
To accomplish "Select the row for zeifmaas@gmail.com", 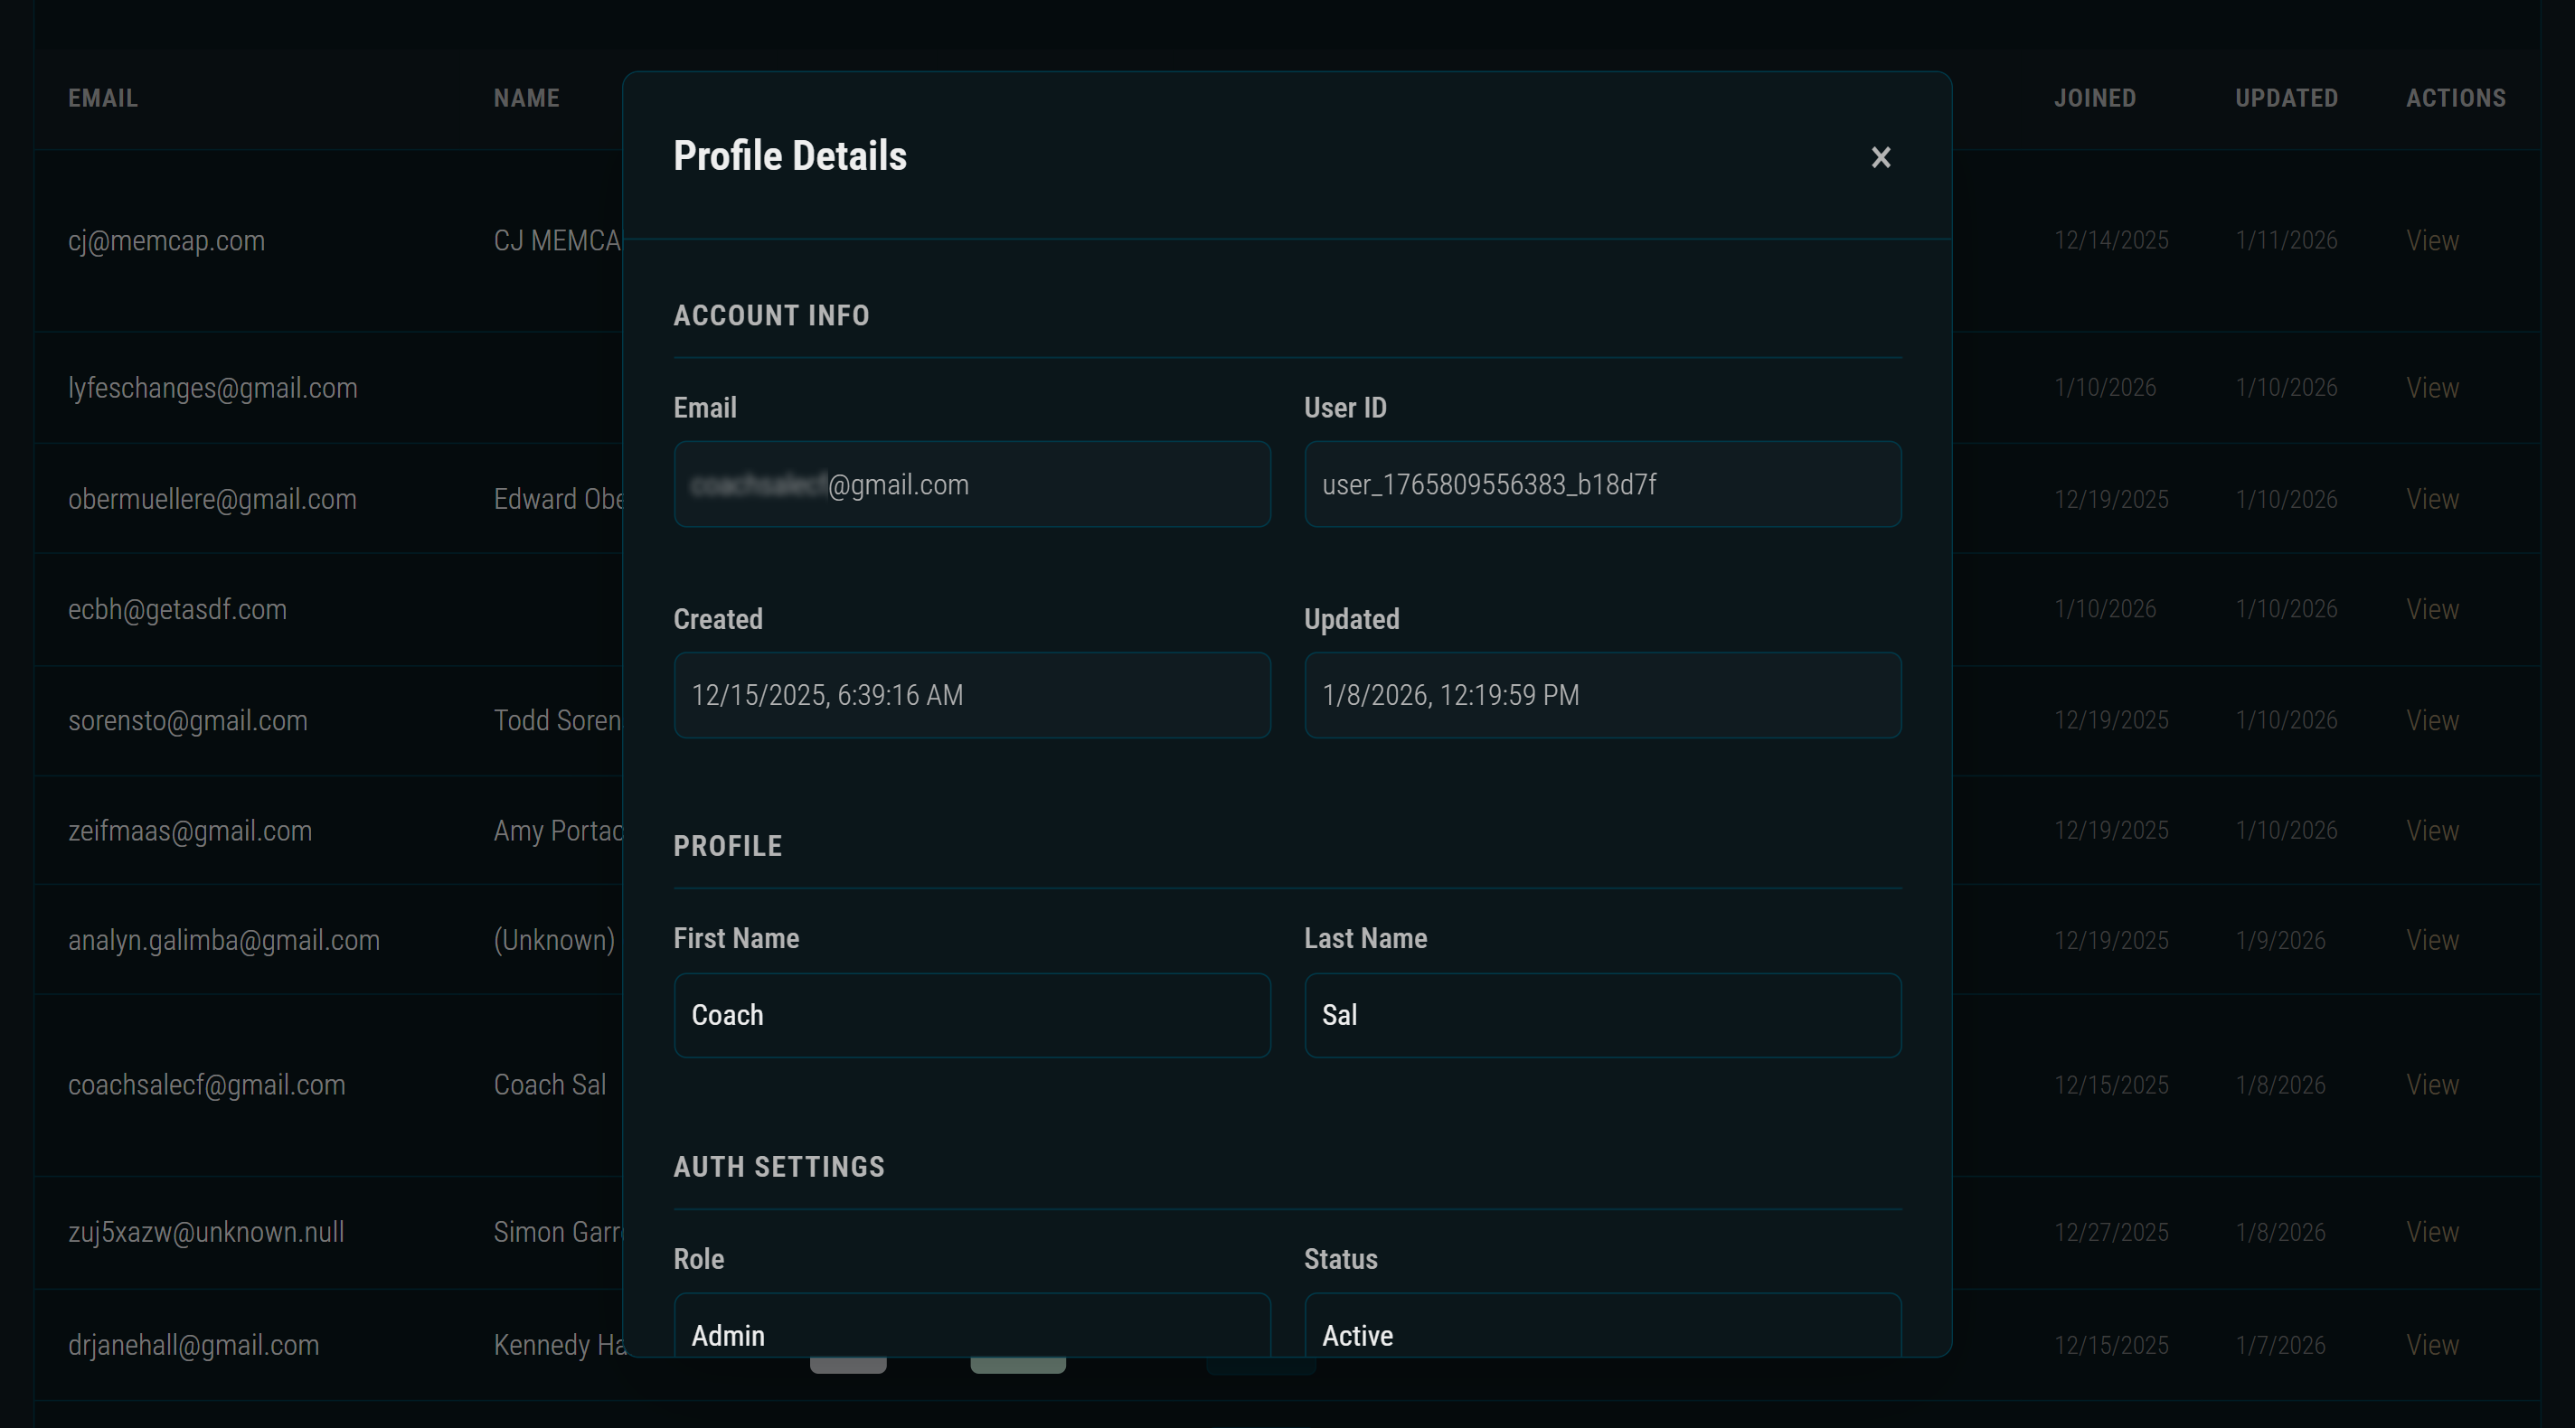I will click(190, 830).
